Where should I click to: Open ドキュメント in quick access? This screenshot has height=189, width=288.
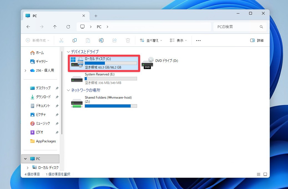(x=40, y=106)
